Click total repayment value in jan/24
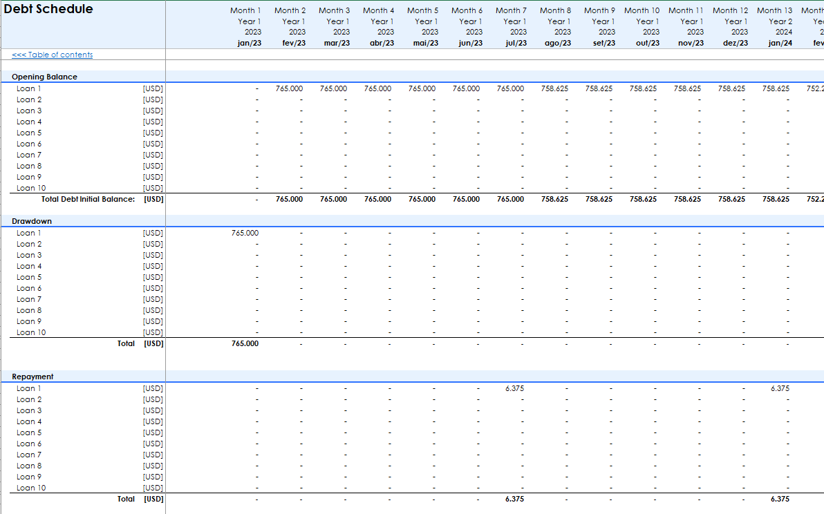Screen dimensions: 824x514 (779, 499)
